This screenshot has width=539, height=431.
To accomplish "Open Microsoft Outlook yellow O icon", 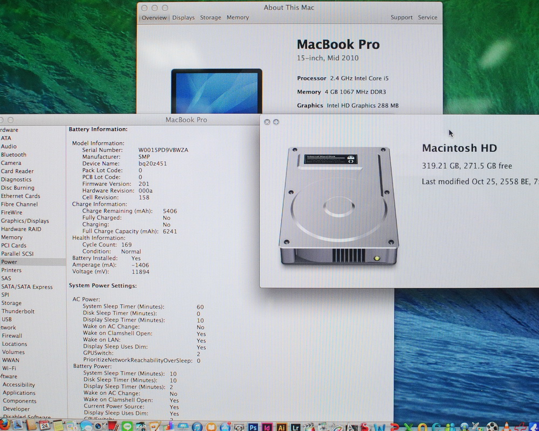I will coord(423,427).
